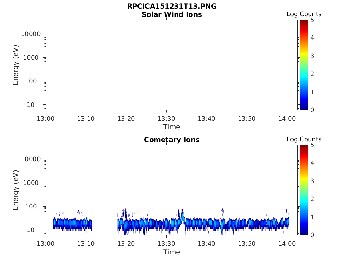Click the 13:30 tick on Cometary plot
352x264 pixels.
tap(166, 244)
